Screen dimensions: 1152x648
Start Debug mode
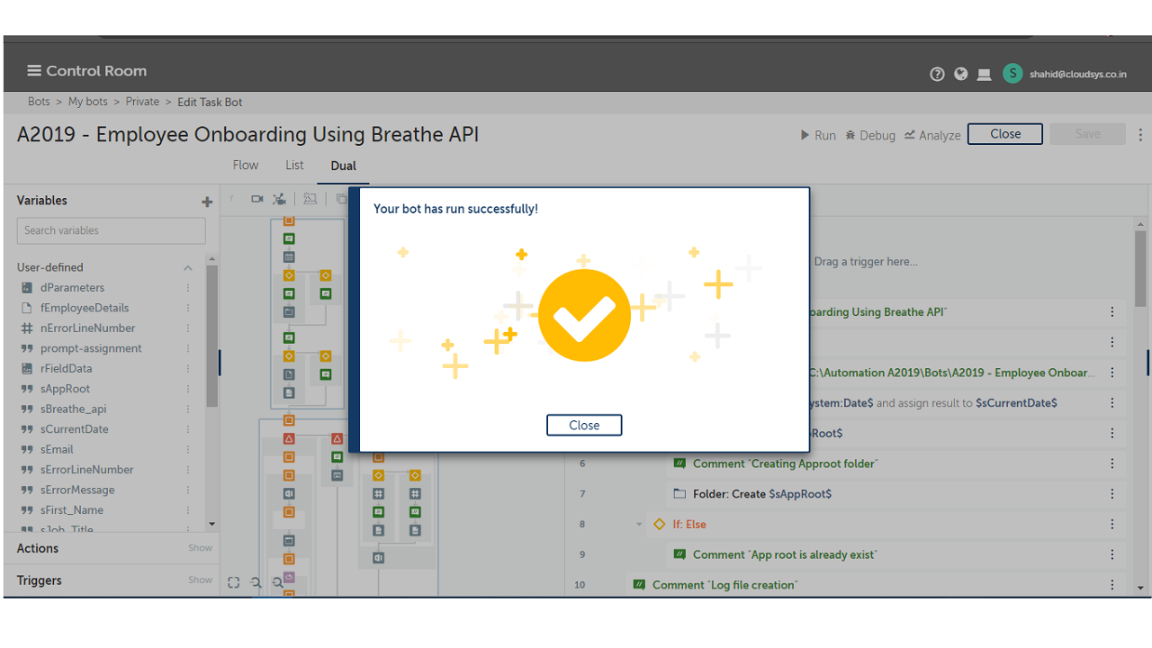pyautogui.click(x=870, y=135)
